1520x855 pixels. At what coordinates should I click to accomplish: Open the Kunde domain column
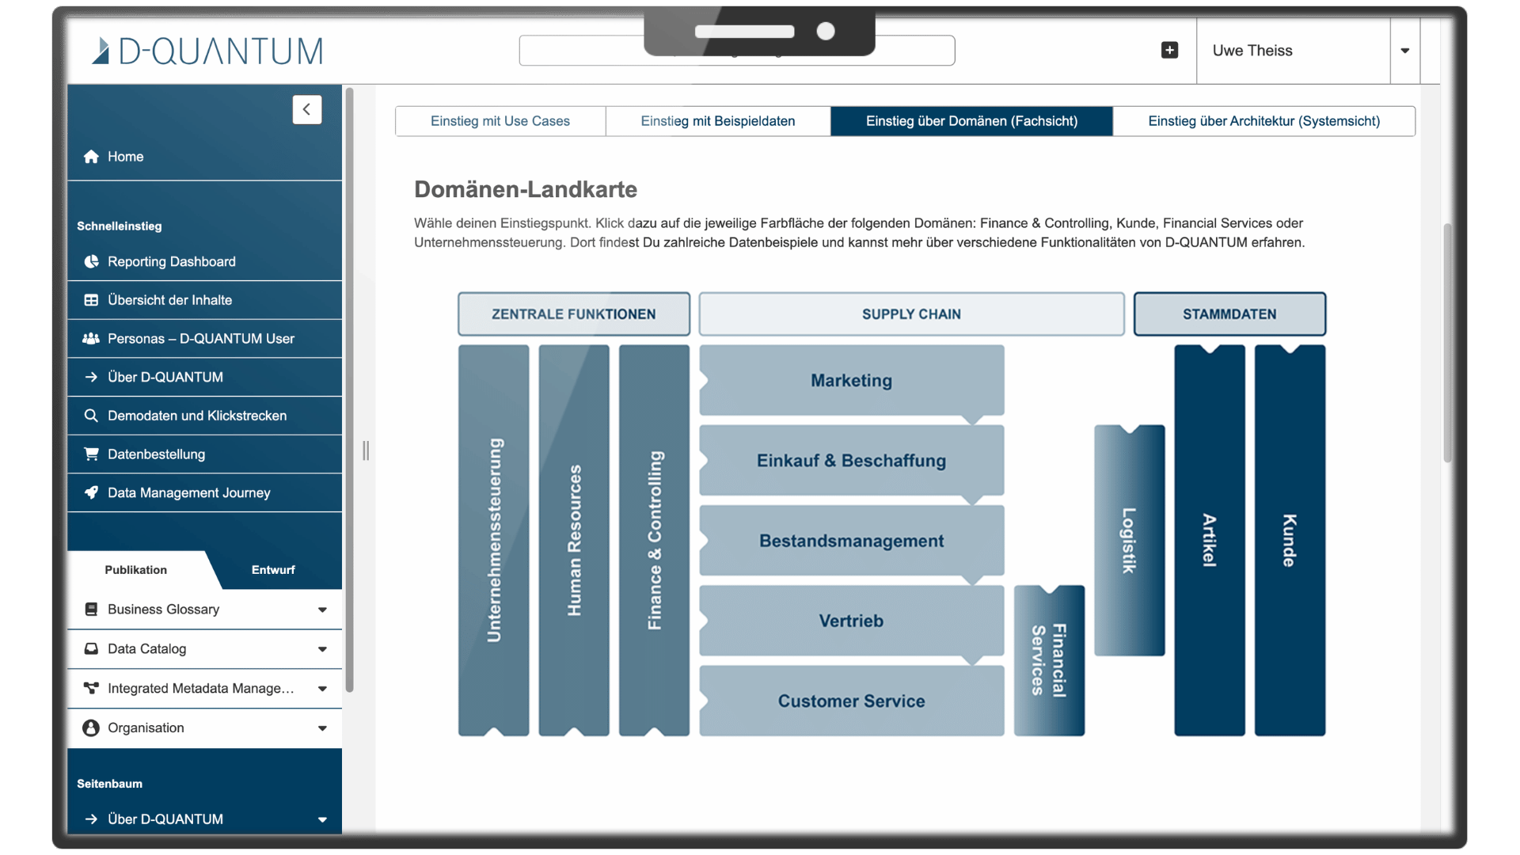tap(1289, 540)
